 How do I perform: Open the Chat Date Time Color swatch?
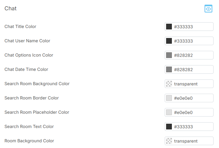(x=169, y=69)
